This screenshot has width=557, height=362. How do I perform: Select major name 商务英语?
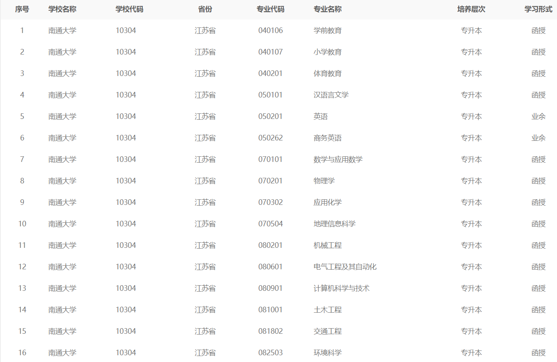(327, 138)
